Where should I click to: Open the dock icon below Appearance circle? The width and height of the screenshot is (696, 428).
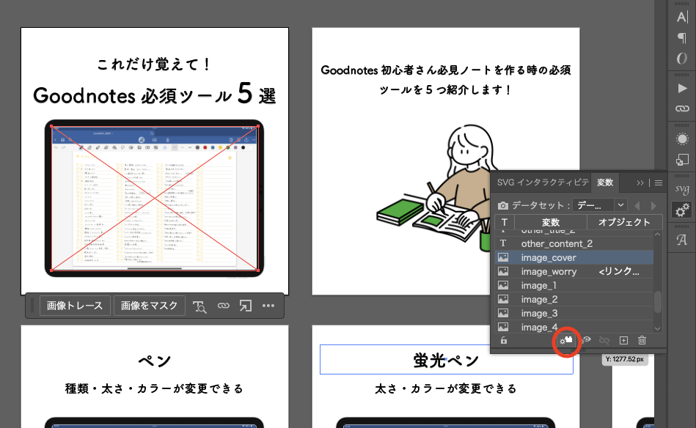tap(682, 159)
